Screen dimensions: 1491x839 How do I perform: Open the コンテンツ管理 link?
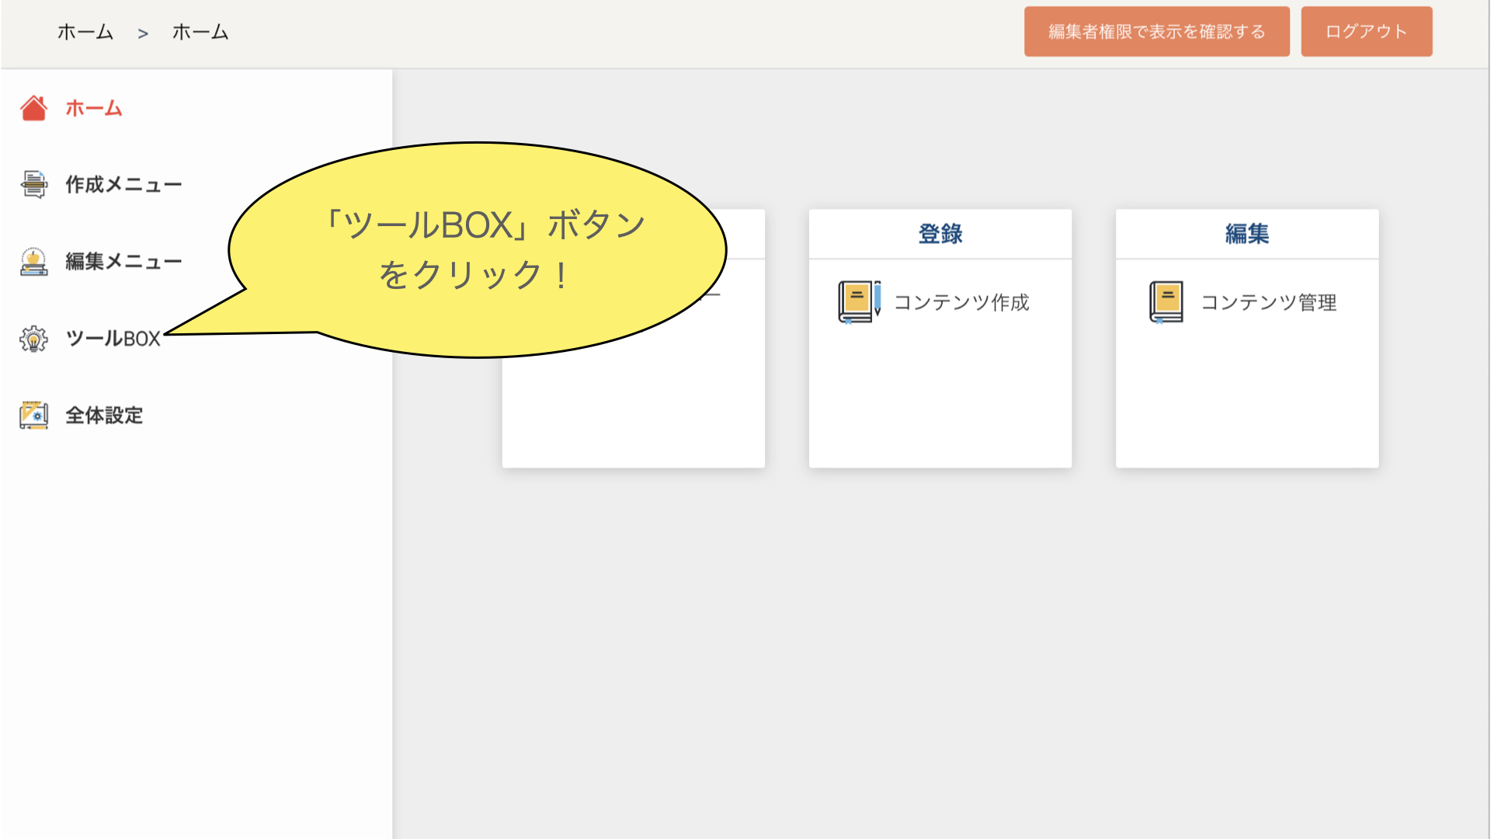[1268, 302]
